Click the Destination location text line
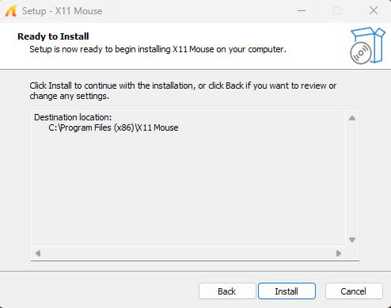 pos(73,117)
